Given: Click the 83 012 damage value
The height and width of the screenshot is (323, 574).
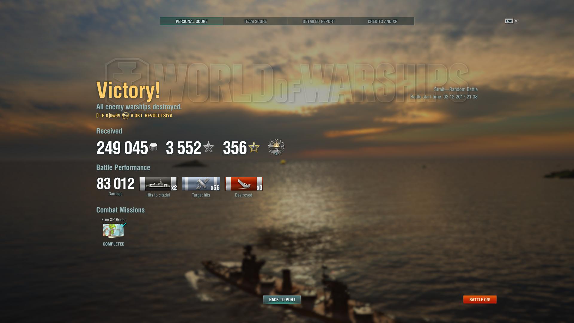Looking at the screenshot, I should click(x=115, y=184).
